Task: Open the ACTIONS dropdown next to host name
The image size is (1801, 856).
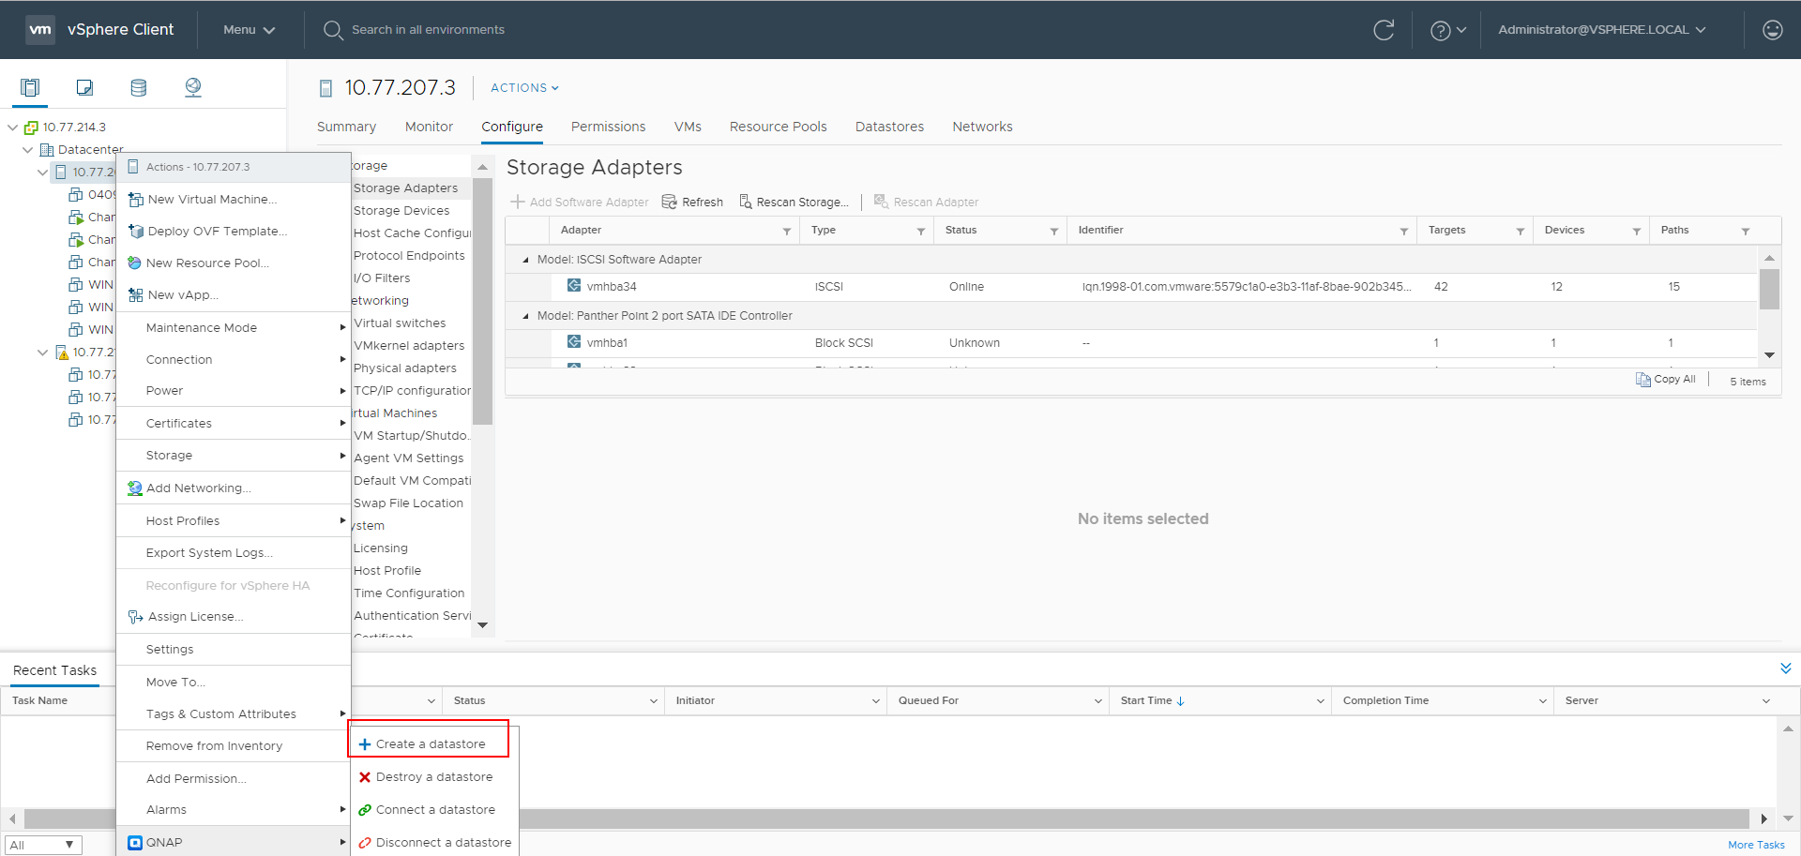Action: (x=524, y=88)
